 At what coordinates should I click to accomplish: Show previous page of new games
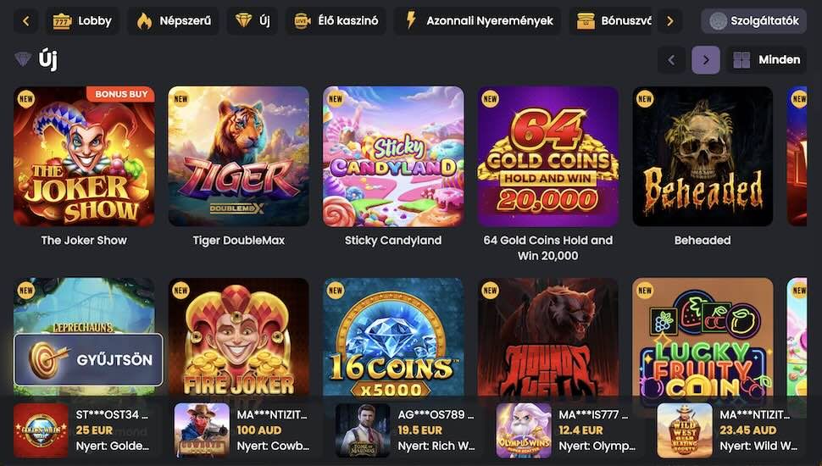point(671,60)
